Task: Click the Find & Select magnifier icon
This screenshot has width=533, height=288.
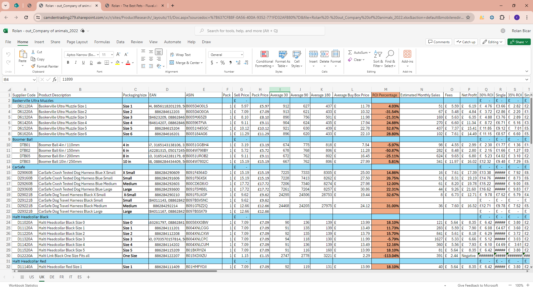Action: click(390, 54)
